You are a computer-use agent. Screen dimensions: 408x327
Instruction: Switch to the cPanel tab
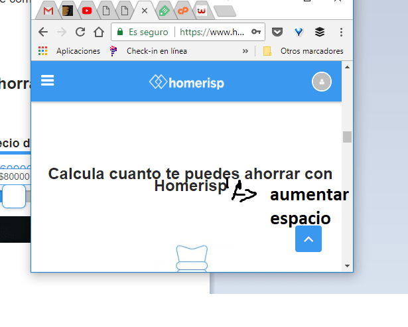(183, 11)
